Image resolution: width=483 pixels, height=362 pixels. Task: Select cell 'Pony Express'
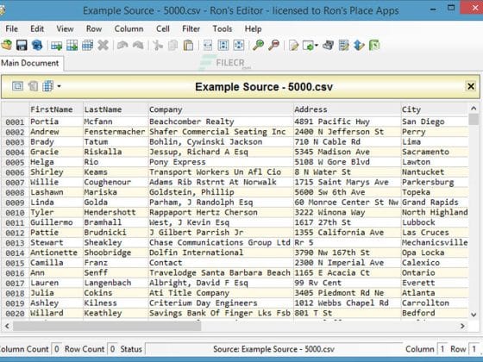(221, 162)
